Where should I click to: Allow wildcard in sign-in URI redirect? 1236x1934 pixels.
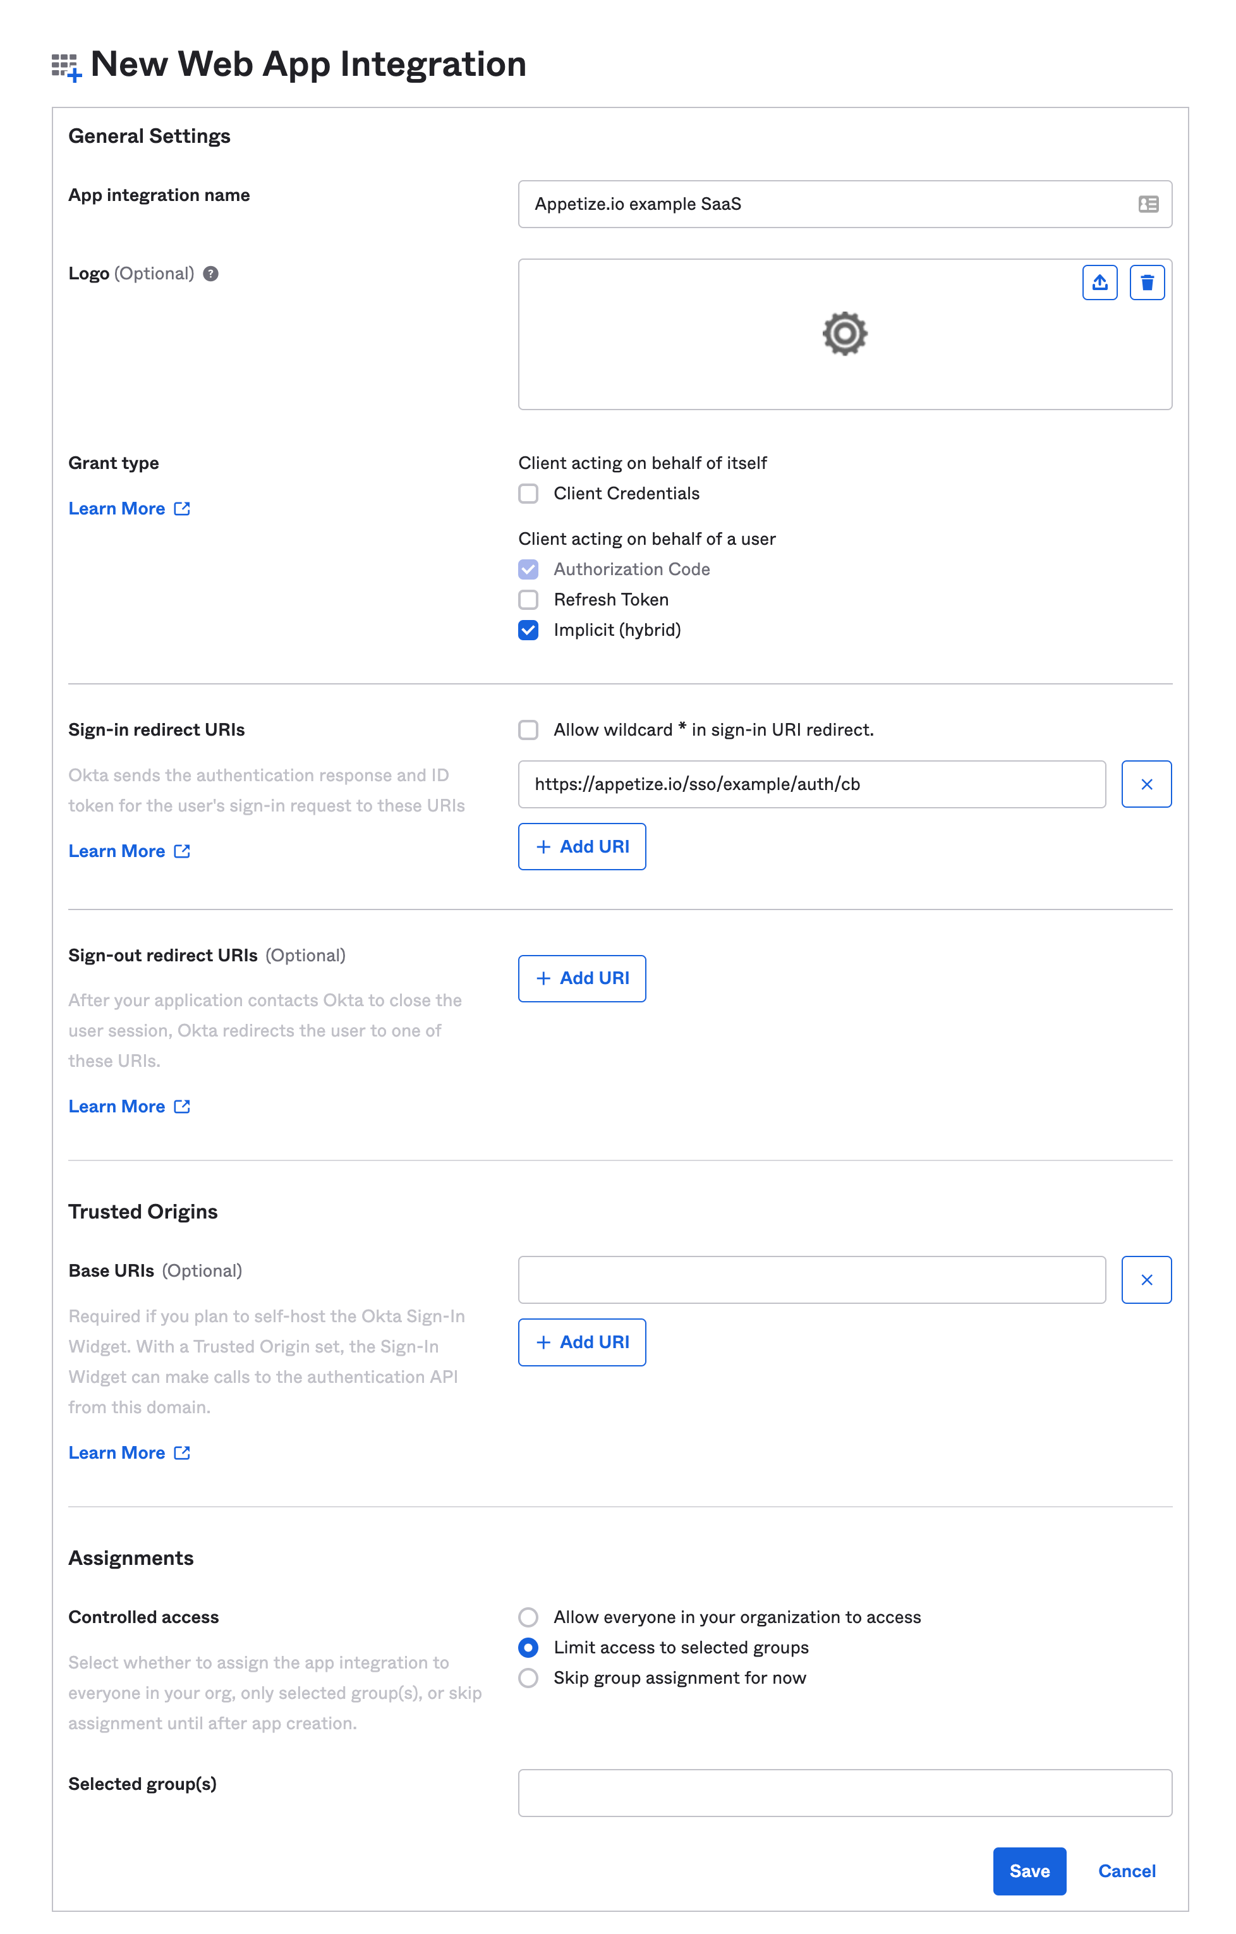click(528, 730)
